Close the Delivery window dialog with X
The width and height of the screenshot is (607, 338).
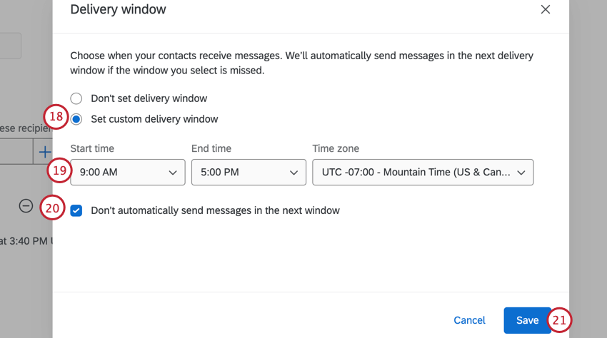(x=546, y=9)
